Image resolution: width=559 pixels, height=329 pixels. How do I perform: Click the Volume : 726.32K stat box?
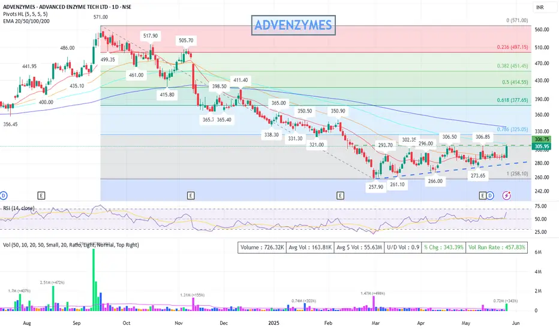[x=262, y=247]
